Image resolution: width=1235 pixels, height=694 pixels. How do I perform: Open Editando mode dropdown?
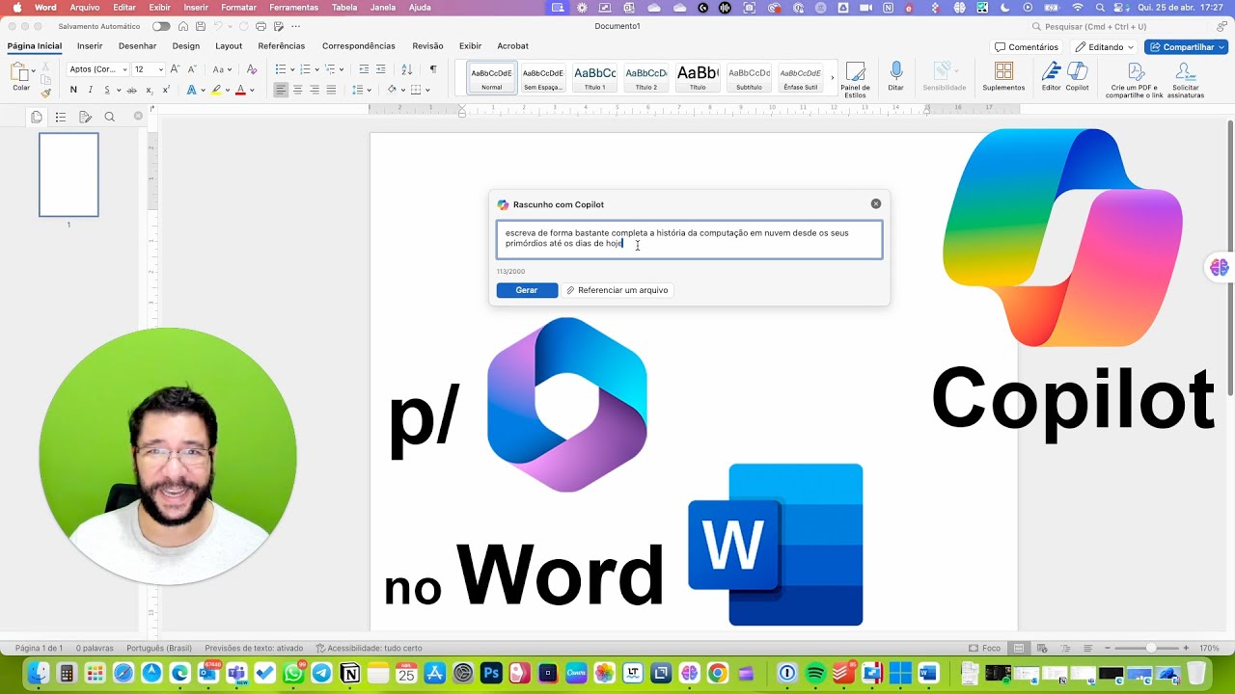(x=1105, y=46)
